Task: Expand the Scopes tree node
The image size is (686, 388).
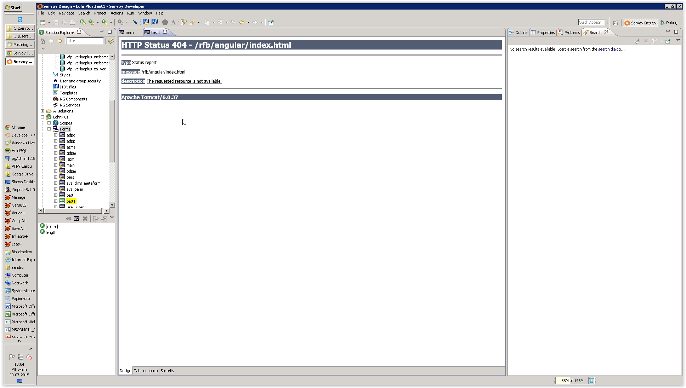Action: [x=49, y=123]
